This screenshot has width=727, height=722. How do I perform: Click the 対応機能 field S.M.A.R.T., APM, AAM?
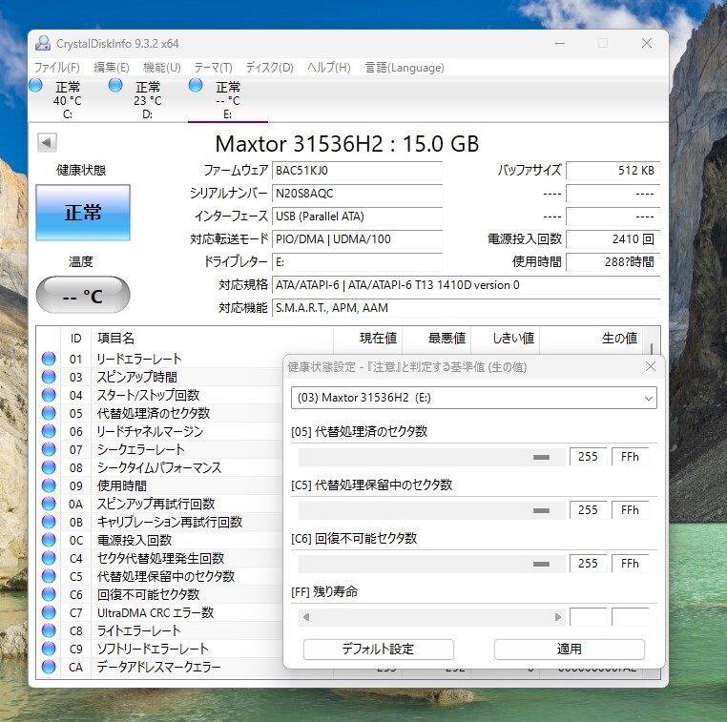tap(466, 308)
